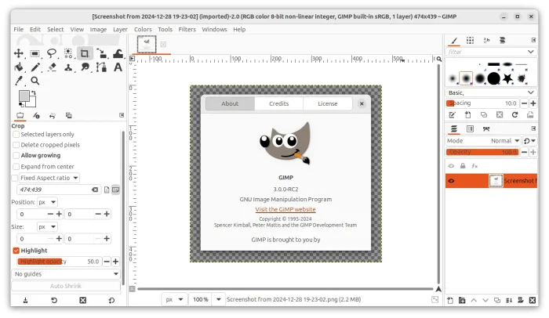Increase brush Spacing with plus button
This screenshot has width=549, height=318.
pyautogui.click(x=533, y=103)
